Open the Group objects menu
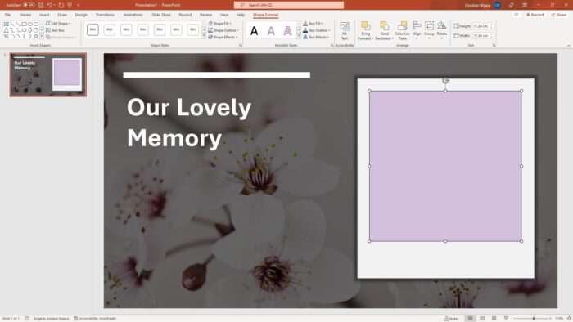This screenshot has height=322, width=573. [430, 30]
